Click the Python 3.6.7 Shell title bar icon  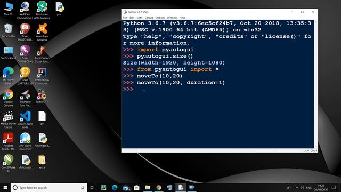125,12
